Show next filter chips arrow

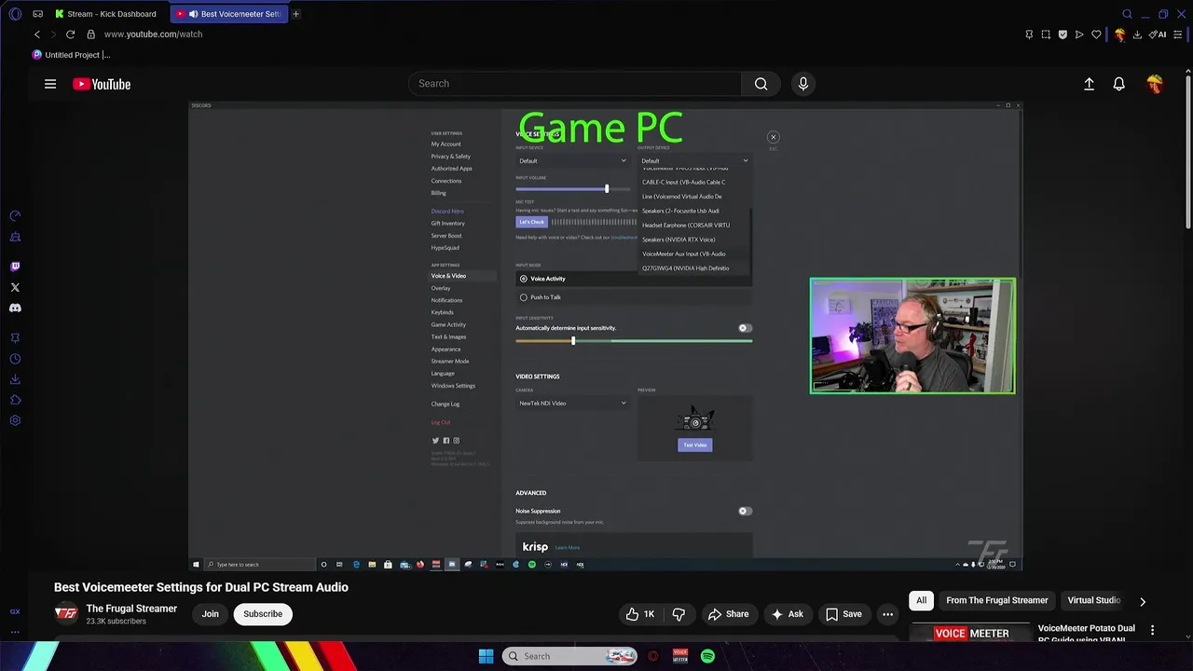1143,601
